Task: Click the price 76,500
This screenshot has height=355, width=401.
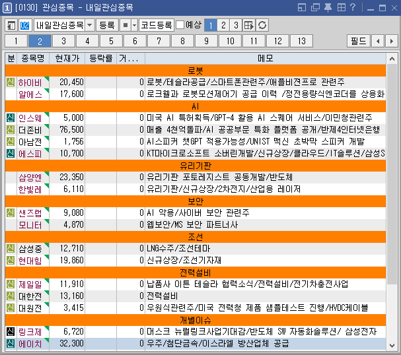Action: (71, 130)
